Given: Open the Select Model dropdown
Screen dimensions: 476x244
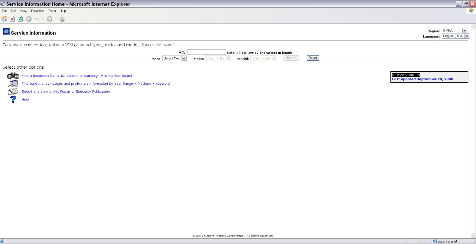Looking at the screenshot, I should (x=263, y=58).
